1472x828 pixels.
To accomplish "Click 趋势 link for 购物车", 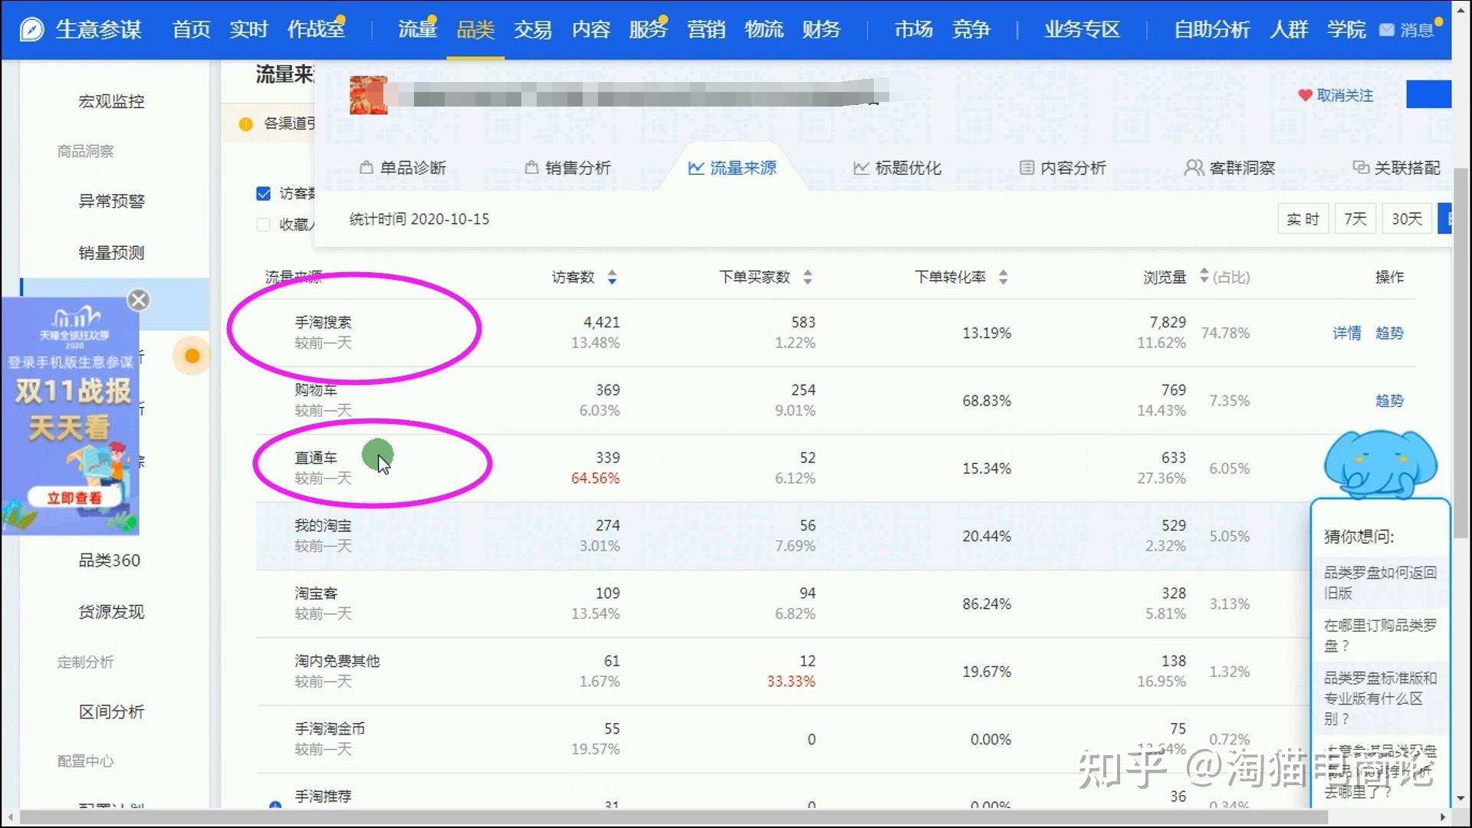I will click(x=1389, y=400).
